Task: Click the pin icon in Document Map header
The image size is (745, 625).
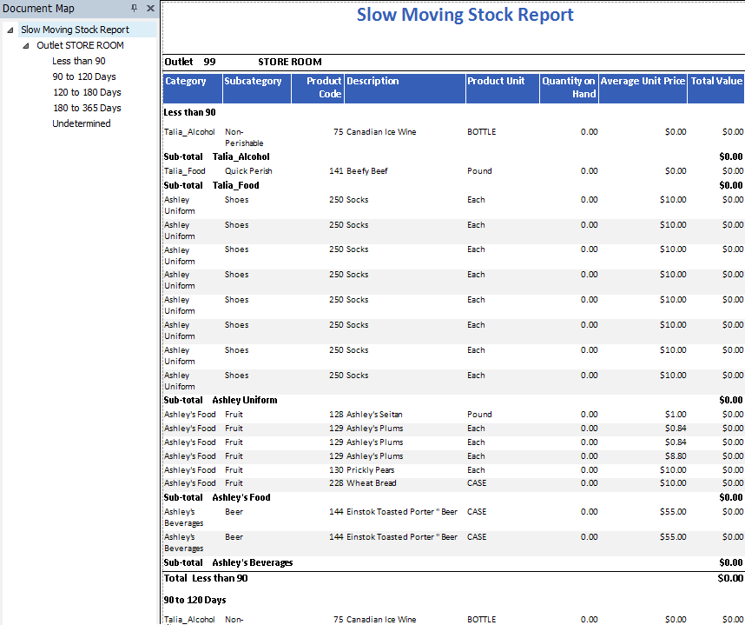Action: [x=135, y=9]
